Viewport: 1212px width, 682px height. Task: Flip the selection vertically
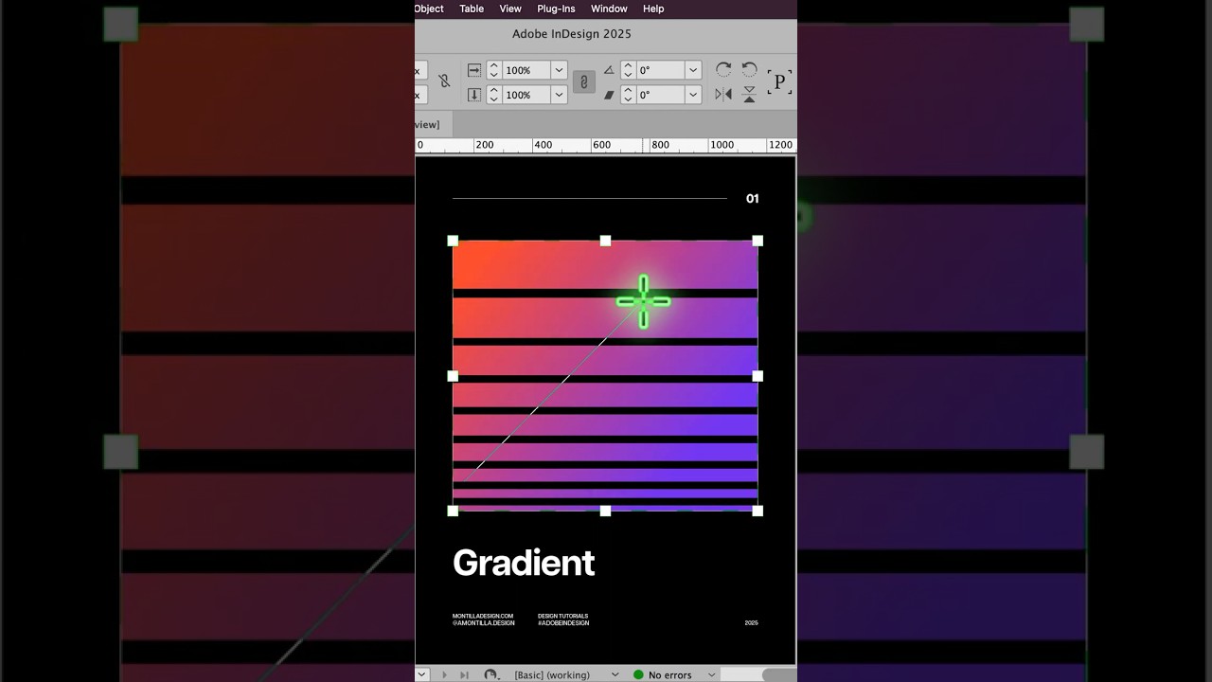pyautogui.click(x=749, y=95)
